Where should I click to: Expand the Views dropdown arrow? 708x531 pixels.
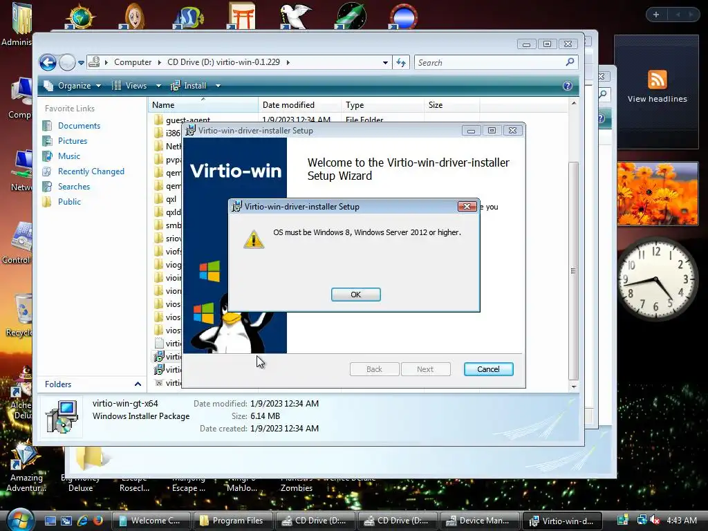click(158, 86)
